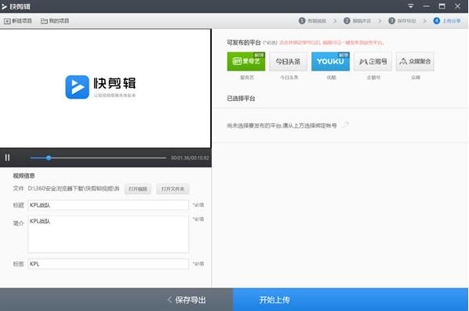469x311 pixels.
Task: Go to step 2 edit sound
Action: [357, 20]
